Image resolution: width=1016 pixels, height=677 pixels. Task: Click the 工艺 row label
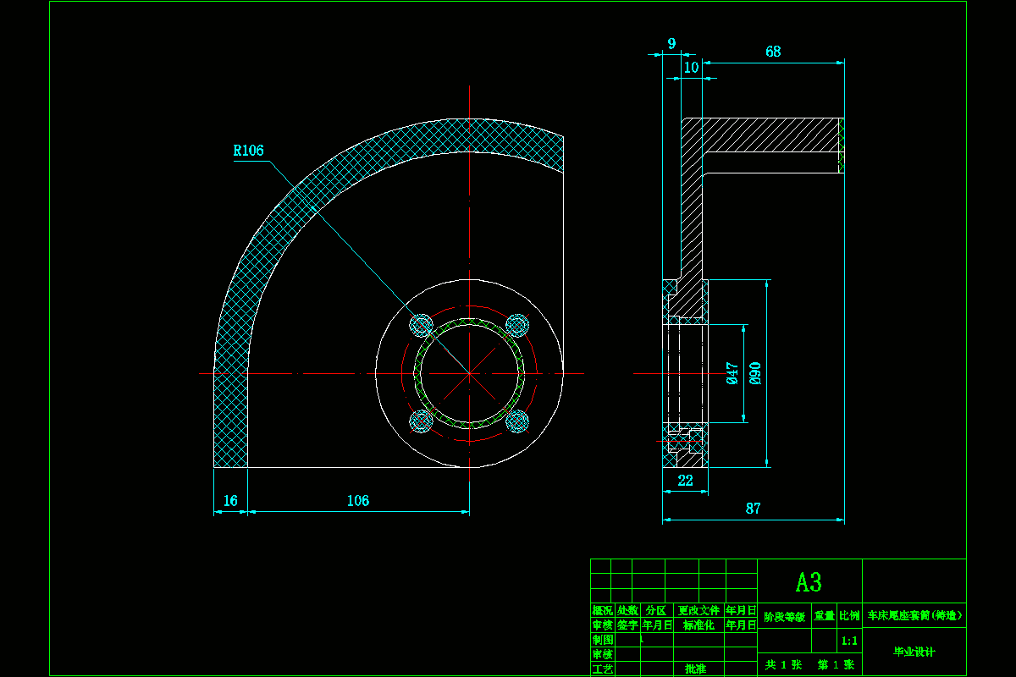coord(602,669)
